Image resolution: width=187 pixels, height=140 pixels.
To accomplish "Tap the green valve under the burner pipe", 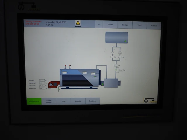I will (59, 90).
